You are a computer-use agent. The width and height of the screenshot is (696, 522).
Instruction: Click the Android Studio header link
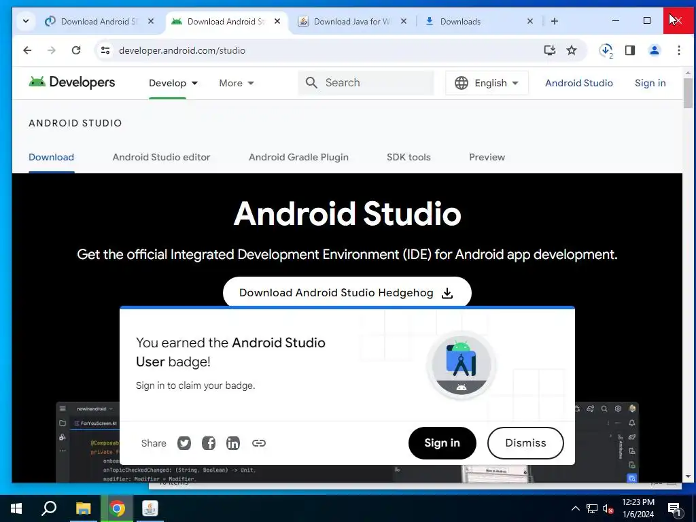(x=579, y=83)
